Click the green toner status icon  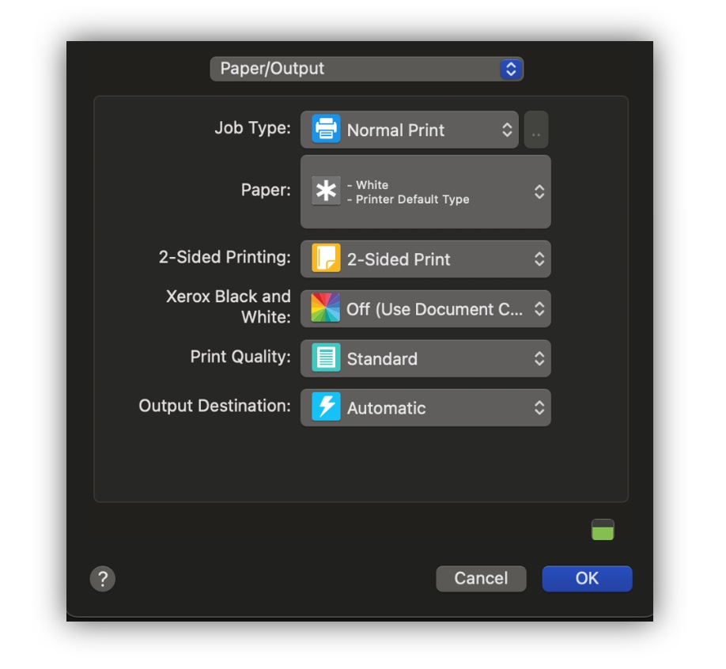[603, 530]
